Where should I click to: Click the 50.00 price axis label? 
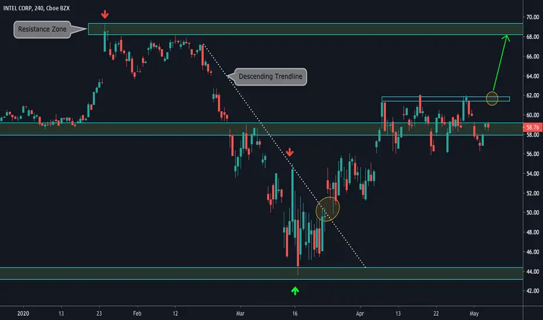tap(533, 212)
